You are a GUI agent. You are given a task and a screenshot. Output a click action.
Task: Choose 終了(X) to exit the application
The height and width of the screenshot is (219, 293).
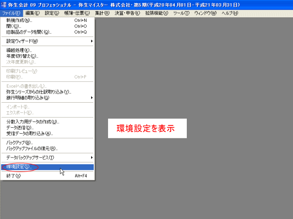[48, 176]
